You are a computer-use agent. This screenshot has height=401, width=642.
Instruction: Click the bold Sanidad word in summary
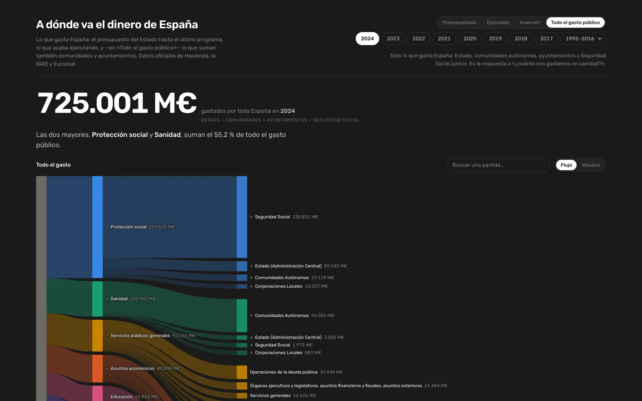click(x=168, y=135)
